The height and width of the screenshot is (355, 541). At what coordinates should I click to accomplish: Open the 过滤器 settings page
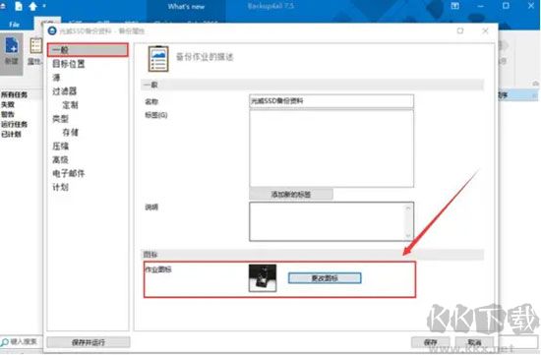pyautogui.click(x=64, y=91)
